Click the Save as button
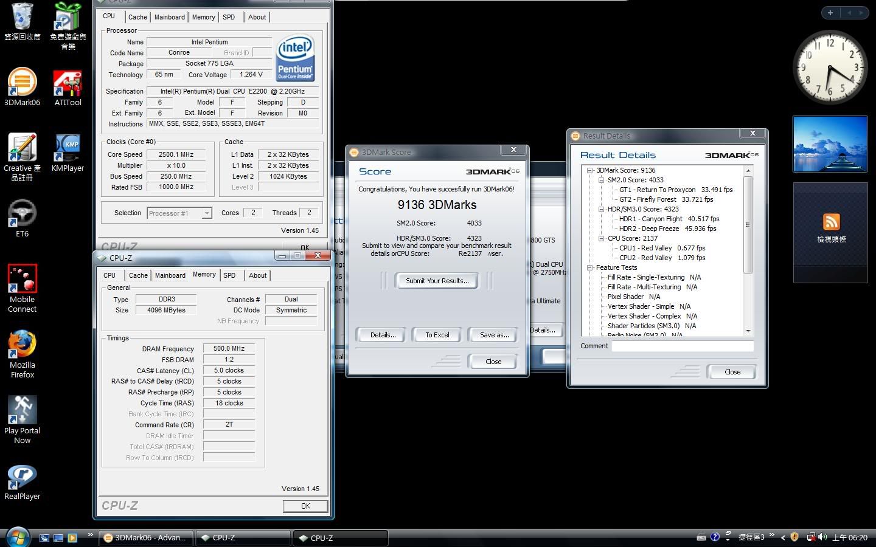Image resolution: width=876 pixels, height=547 pixels. coord(494,335)
